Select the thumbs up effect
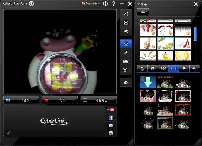 (x=148, y=43)
